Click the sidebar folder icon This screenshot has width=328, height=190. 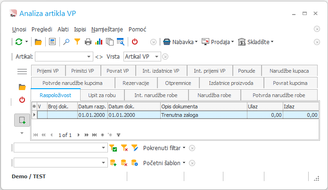[x=22, y=87]
